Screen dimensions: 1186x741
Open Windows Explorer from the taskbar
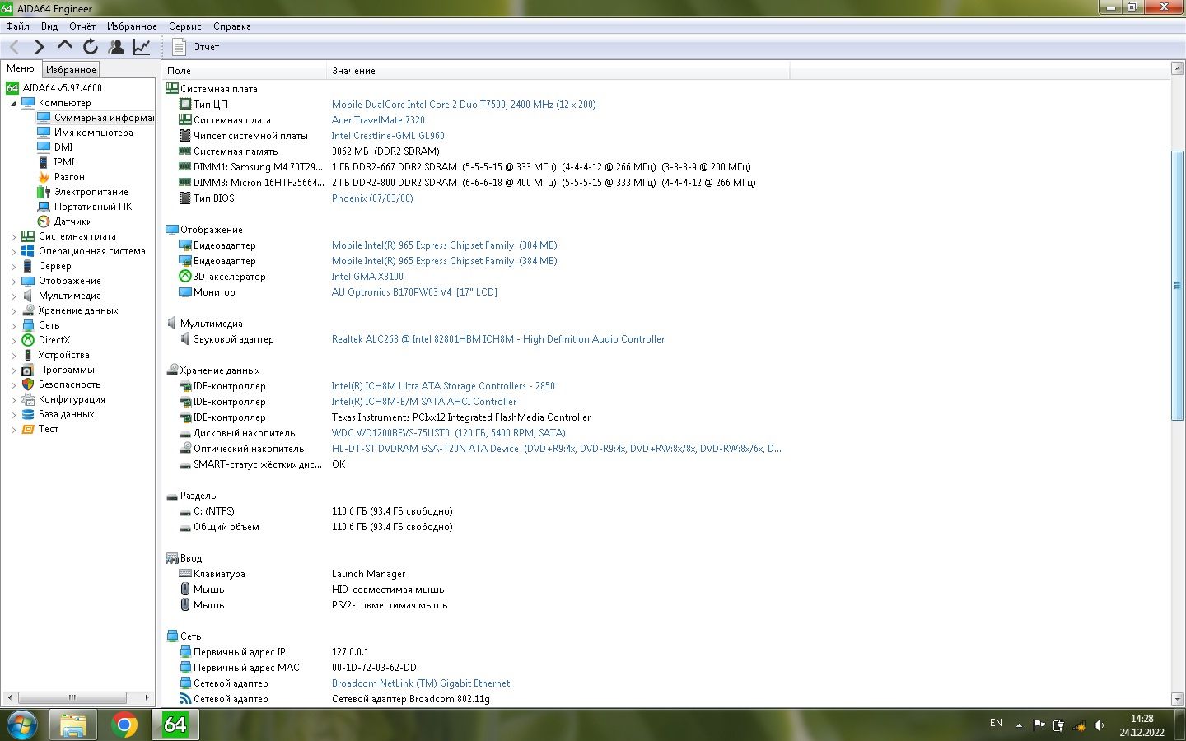coord(73,725)
